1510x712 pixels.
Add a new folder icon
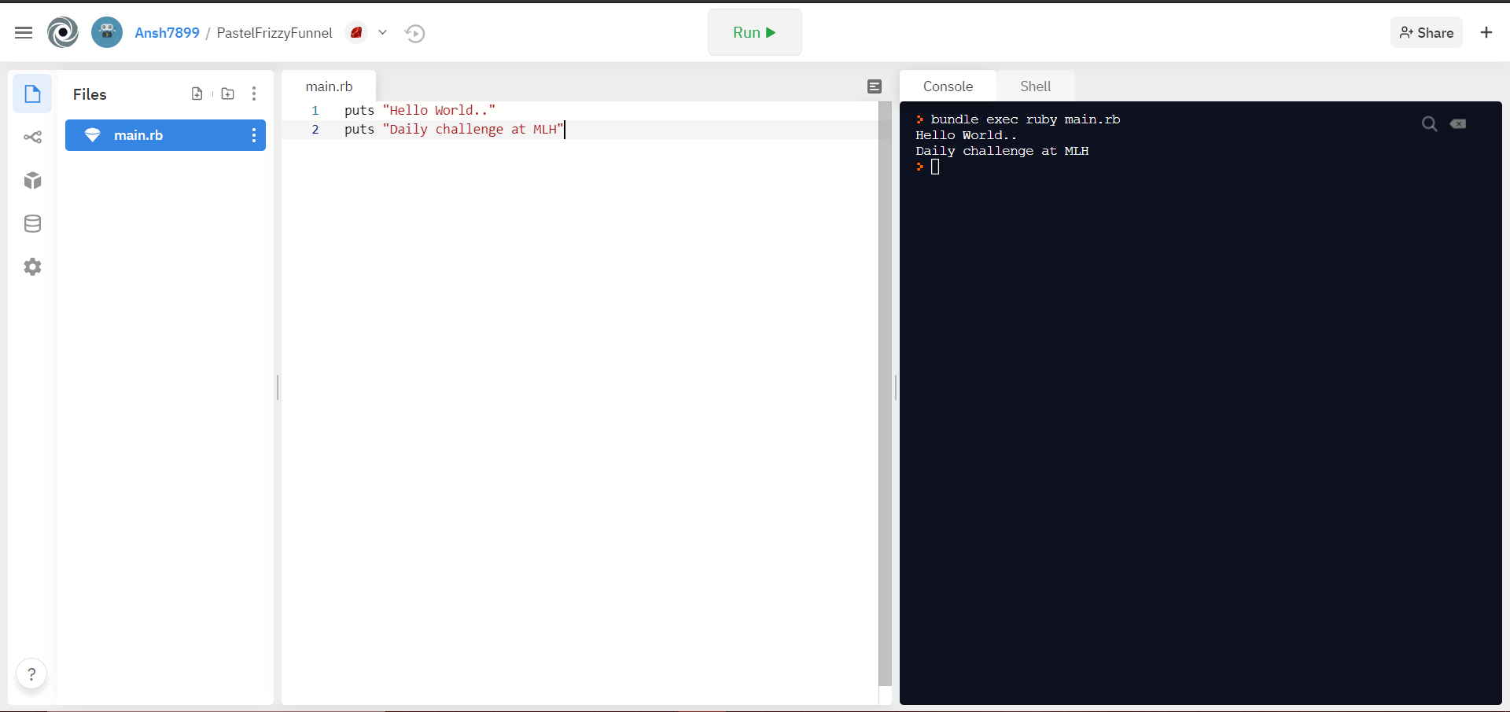(x=228, y=94)
